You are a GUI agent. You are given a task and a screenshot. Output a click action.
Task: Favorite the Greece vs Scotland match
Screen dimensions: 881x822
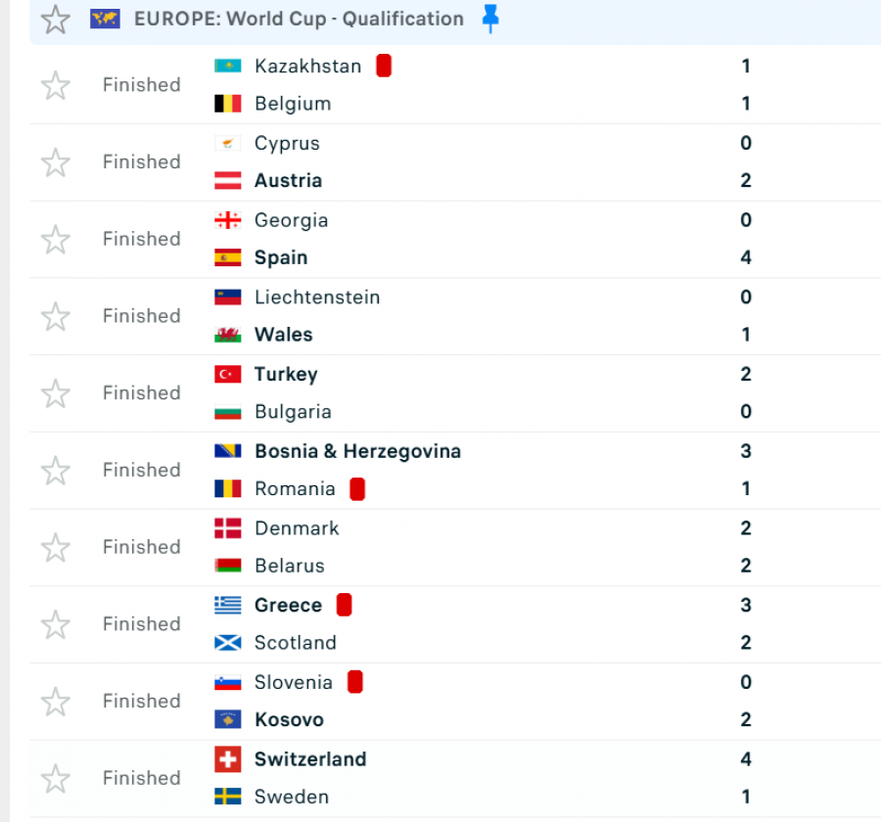tap(56, 624)
